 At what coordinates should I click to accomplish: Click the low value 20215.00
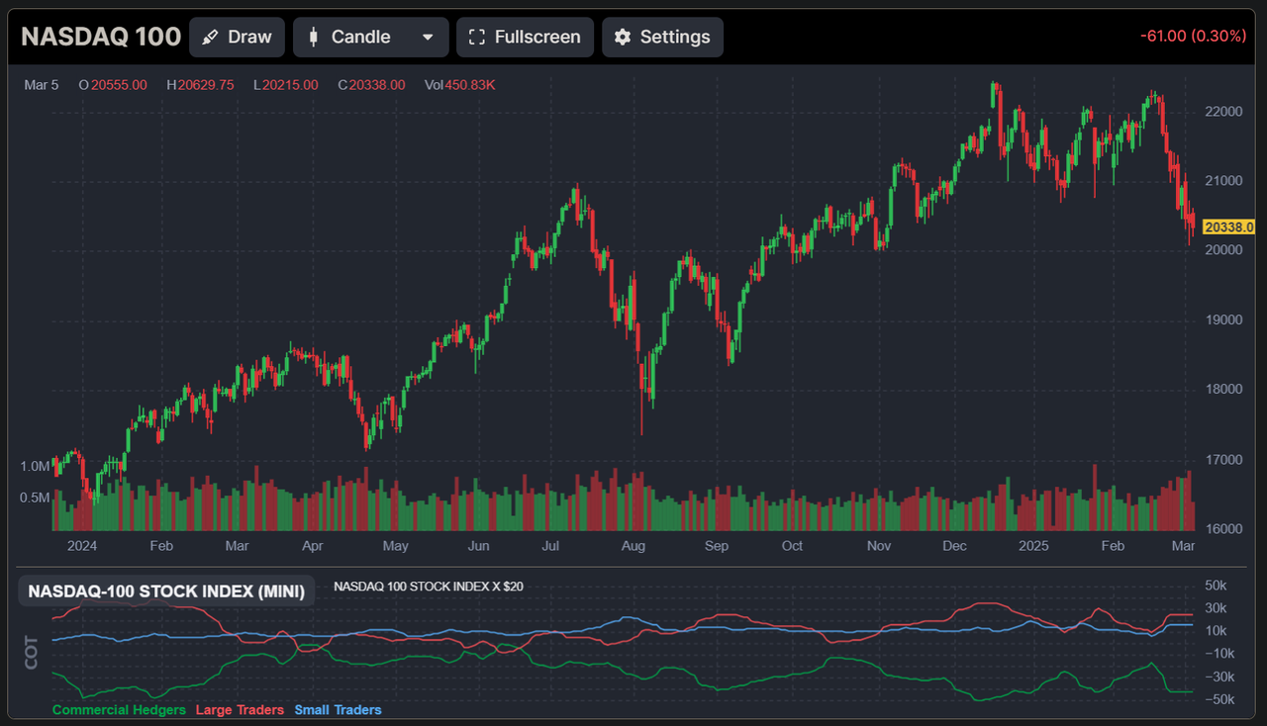(x=291, y=85)
